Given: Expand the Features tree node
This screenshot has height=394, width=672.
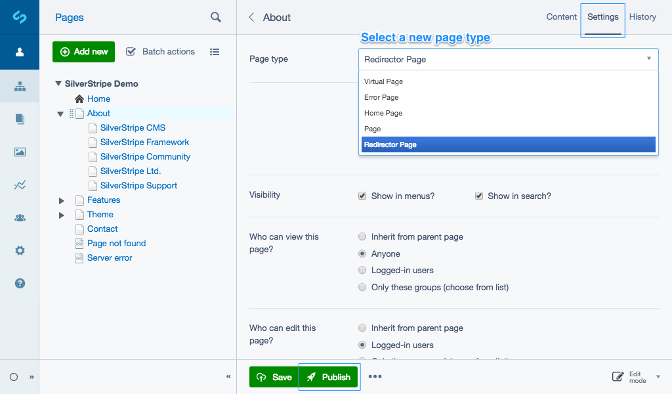Looking at the screenshot, I should pyautogui.click(x=61, y=200).
